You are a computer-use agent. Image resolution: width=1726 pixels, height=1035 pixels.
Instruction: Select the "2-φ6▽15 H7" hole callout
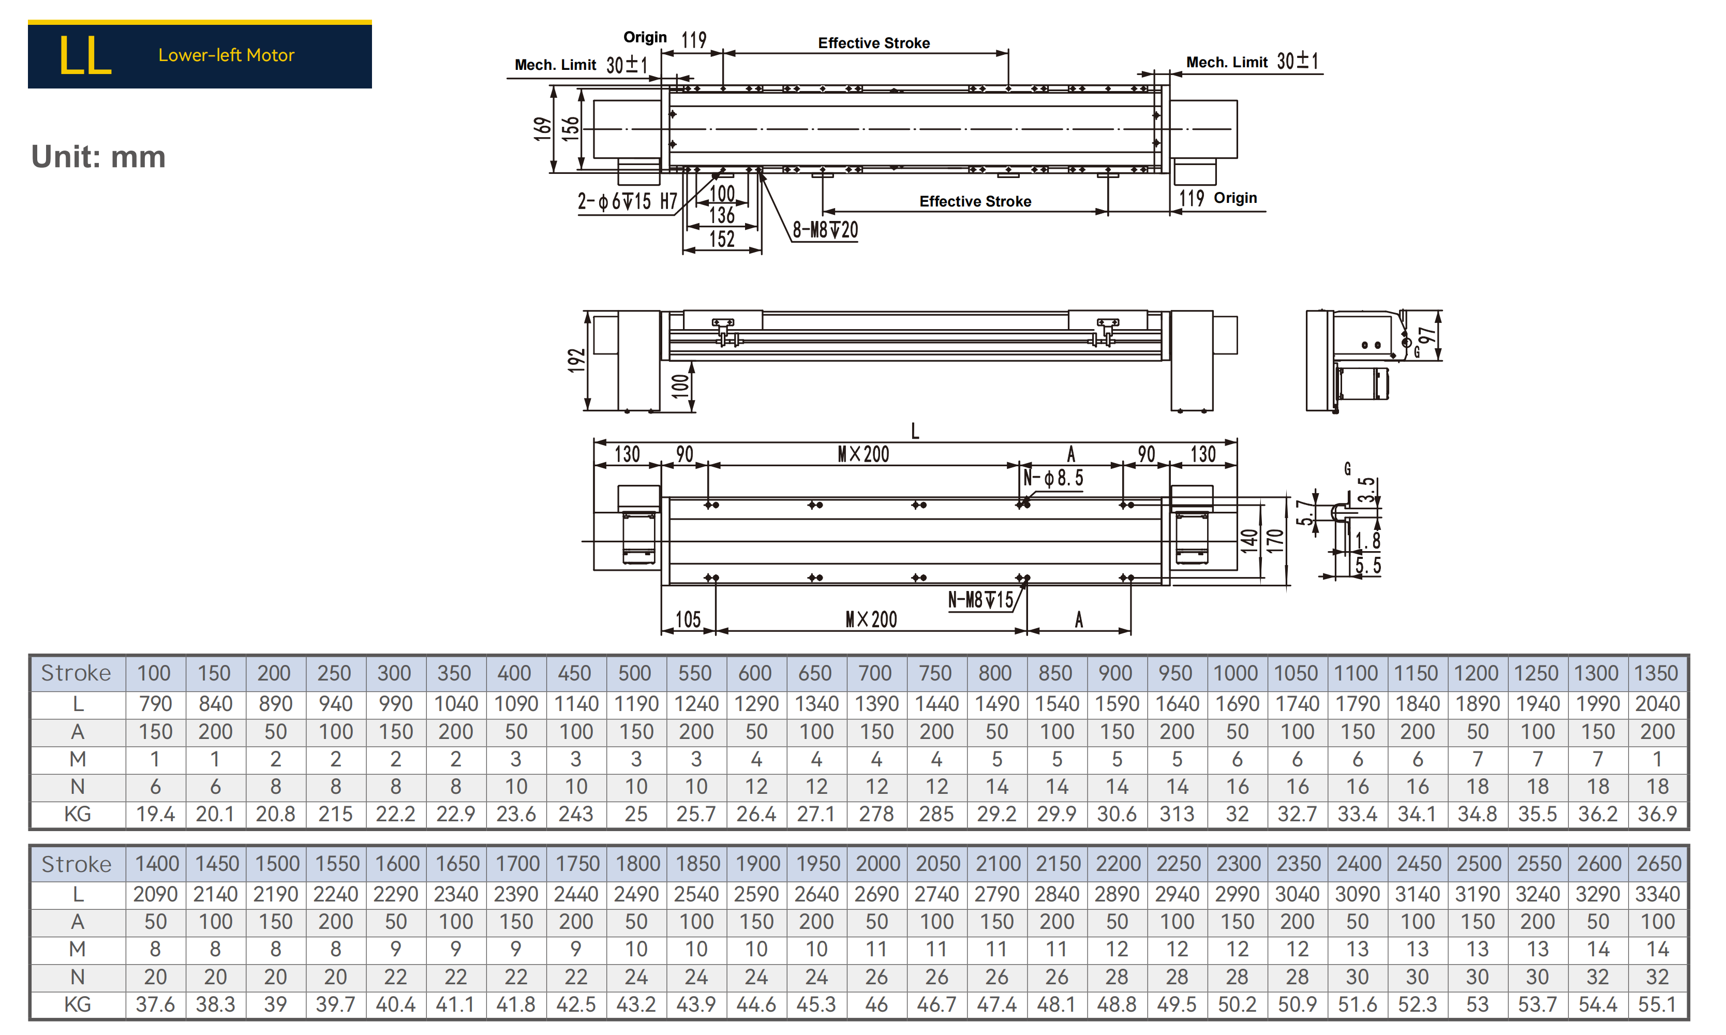pos(627,201)
